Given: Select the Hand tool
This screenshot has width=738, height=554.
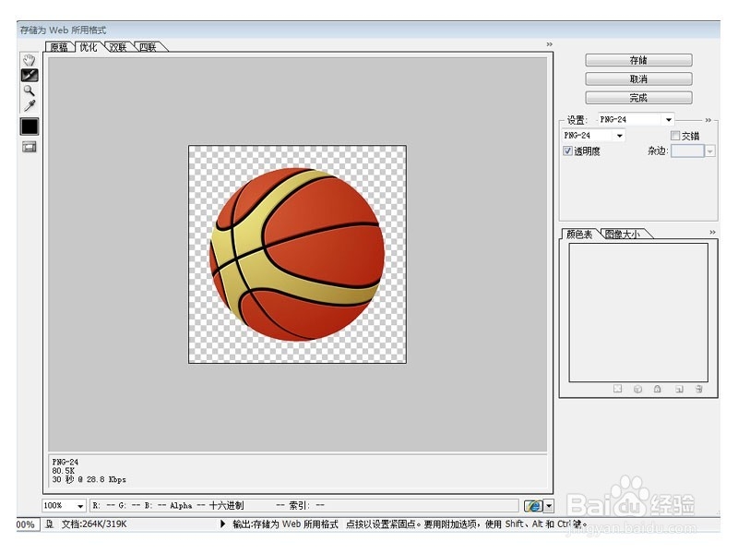Looking at the screenshot, I should point(30,60).
